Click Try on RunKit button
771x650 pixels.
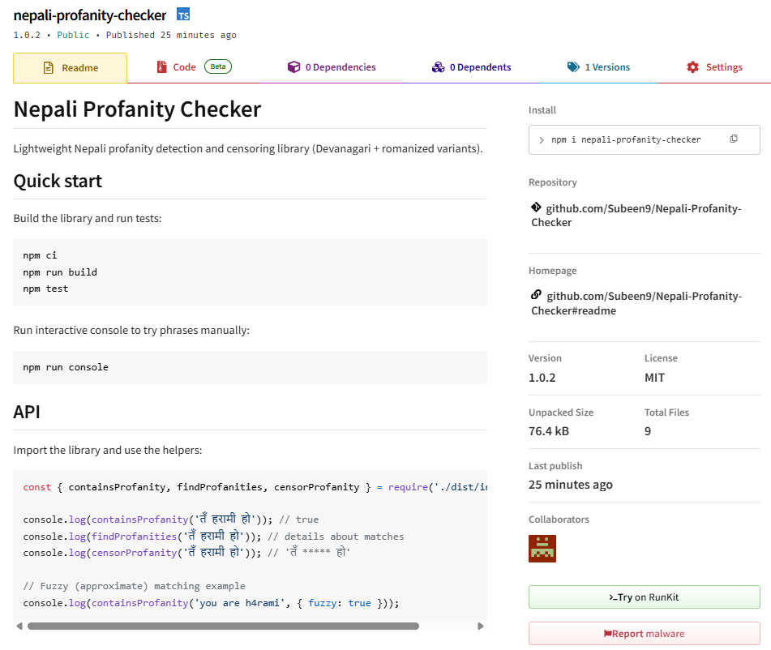645,597
